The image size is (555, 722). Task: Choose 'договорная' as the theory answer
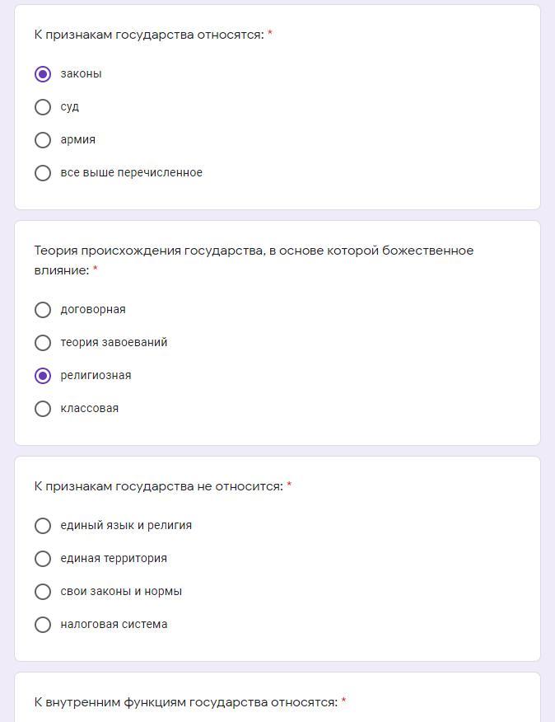pyautogui.click(x=43, y=310)
